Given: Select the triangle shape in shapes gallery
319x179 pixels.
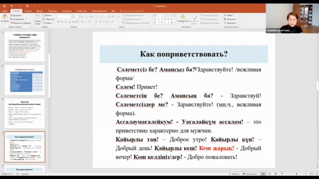Looking at the screenshot, I should [x=155, y=19].
